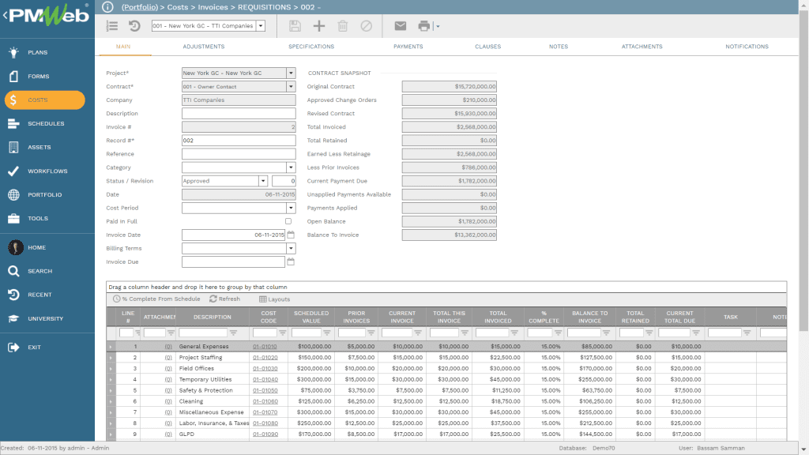This screenshot has height=455, width=809.
Task: Click the Refresh button in grid
Action: pos(224,299)
